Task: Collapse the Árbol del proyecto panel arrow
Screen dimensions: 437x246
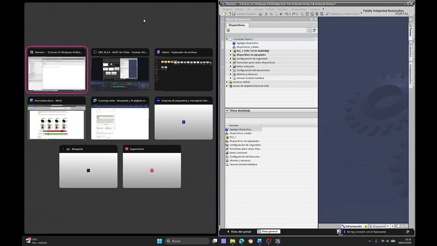Action: pyautogui.click(x=315, y=19)
